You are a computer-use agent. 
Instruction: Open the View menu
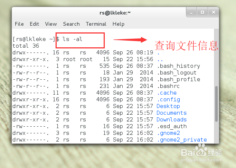click(51, 24)
